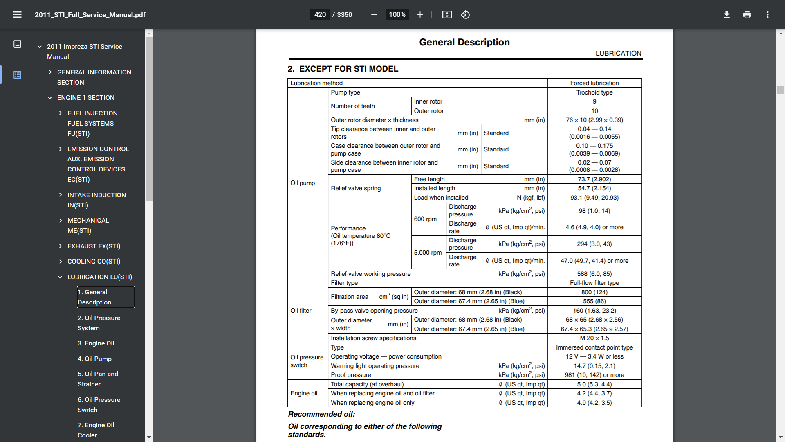Click the zoom in plus icon
Image resolution: width=785 pixels, height=442 pixels.
420,15
